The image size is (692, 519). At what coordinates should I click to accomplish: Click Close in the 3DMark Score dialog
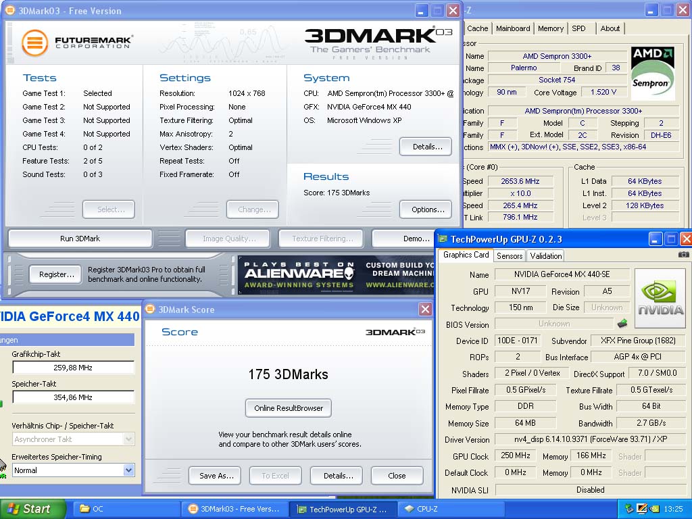click(397, 475)
